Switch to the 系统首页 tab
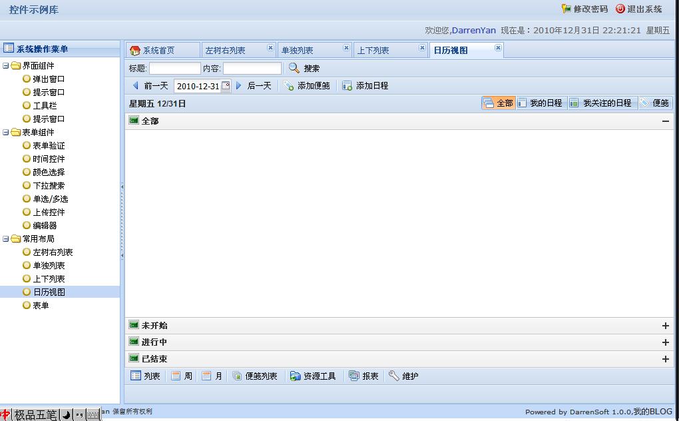The width and height of the screenshot is (679, 421). click(158, 51)
